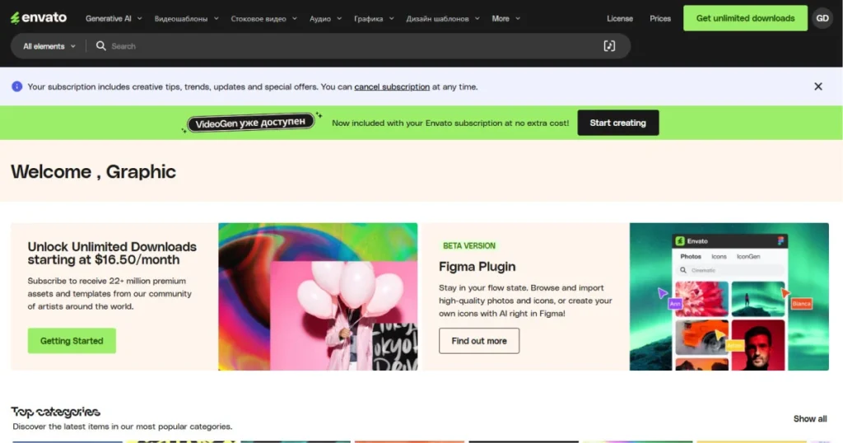843x443 pixels.
Task: Click the Unlock Unlimited Downloads heading
Action: coord(112,254)
